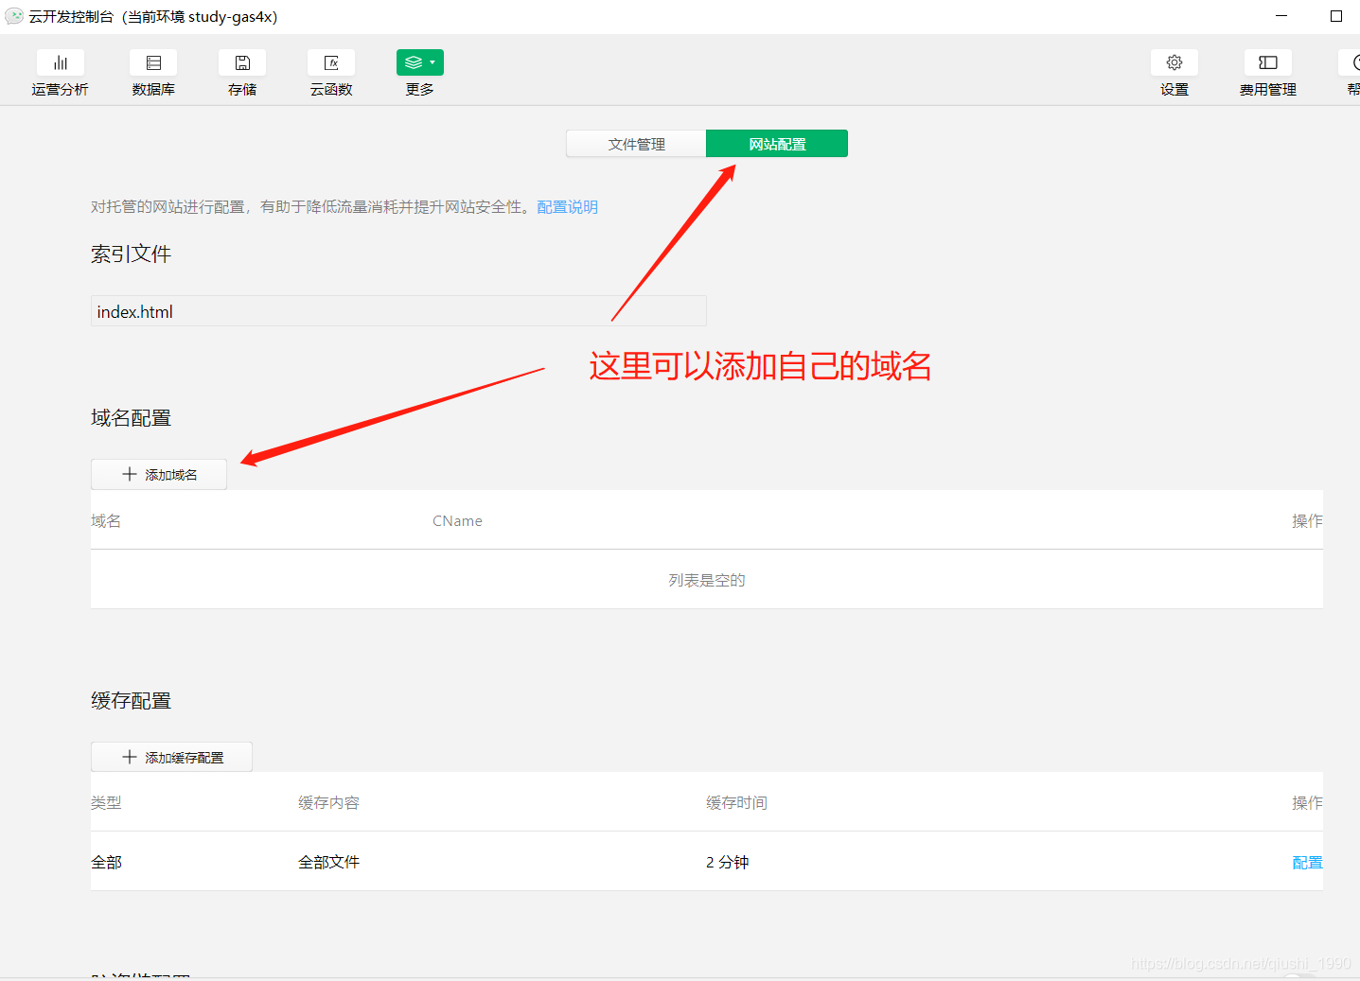
Task: Maximize the console window
Action: point(1336,16)
